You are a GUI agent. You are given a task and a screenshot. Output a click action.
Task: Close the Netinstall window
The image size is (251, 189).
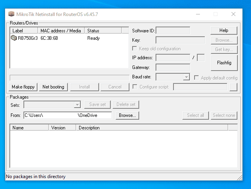233,14
